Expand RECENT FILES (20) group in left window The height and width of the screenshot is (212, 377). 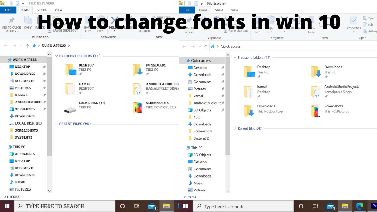point(57,124)
